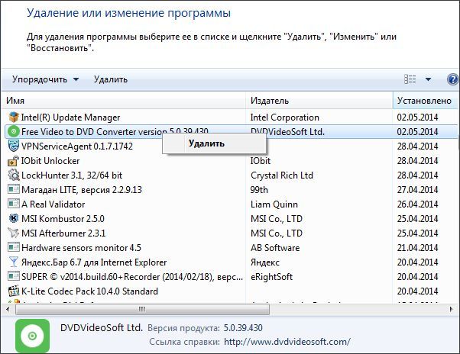The width and height of the screenshot is (460, 354).
Task: Click the green Free Video to DVD Converter icon
Action: tap(13, 132)
